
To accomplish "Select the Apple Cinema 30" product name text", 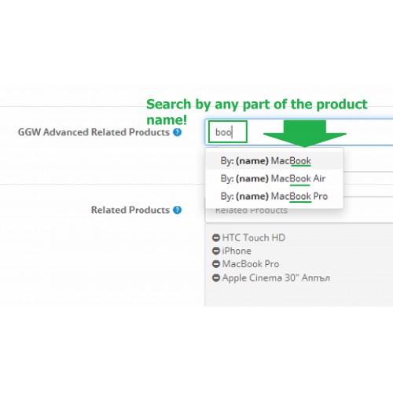I will 276,278.
